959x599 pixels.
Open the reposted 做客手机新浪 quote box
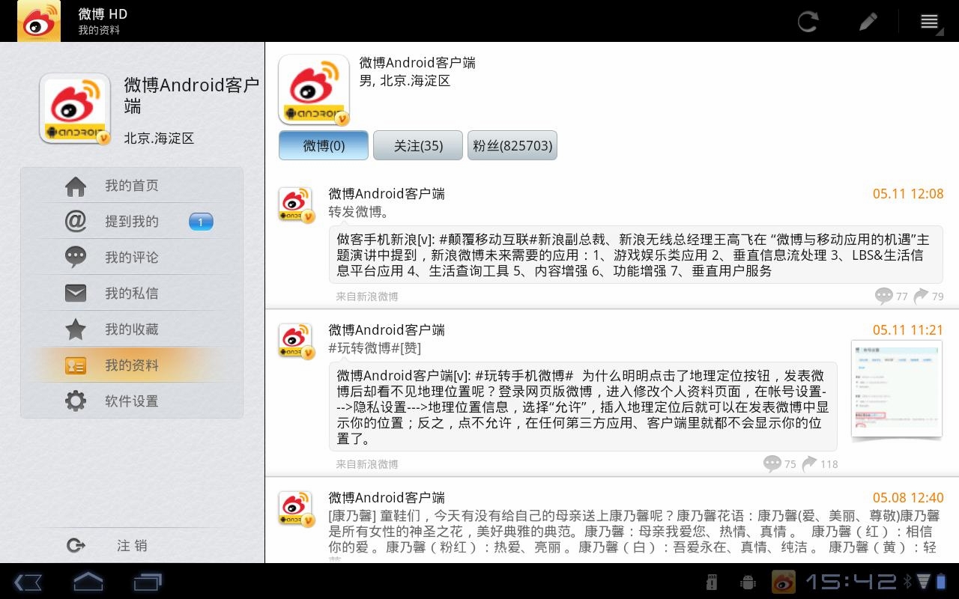point(635,255)
